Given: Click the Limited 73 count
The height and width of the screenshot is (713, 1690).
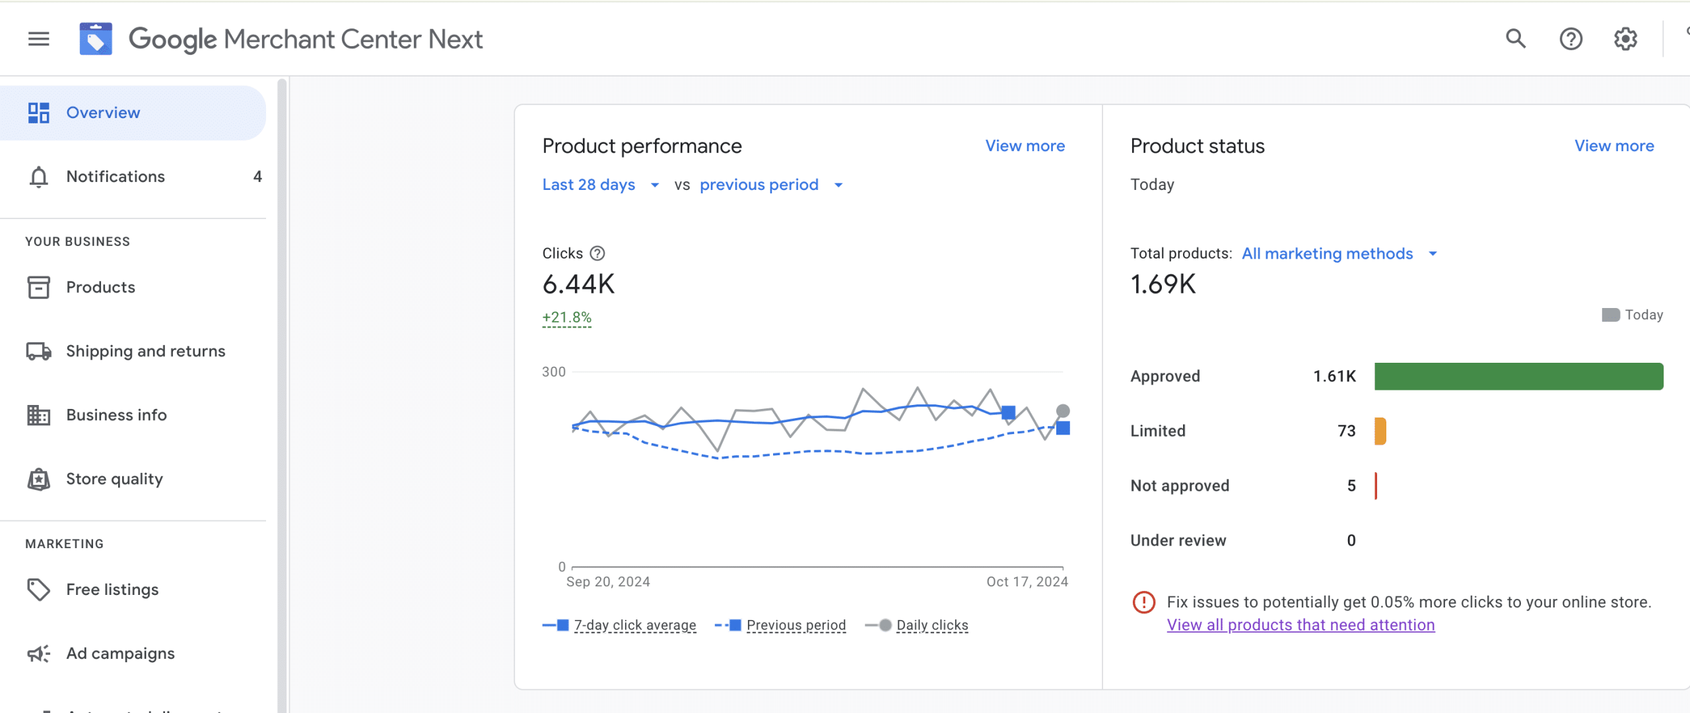Looking at the screenshot, I should coord(1347,431).
